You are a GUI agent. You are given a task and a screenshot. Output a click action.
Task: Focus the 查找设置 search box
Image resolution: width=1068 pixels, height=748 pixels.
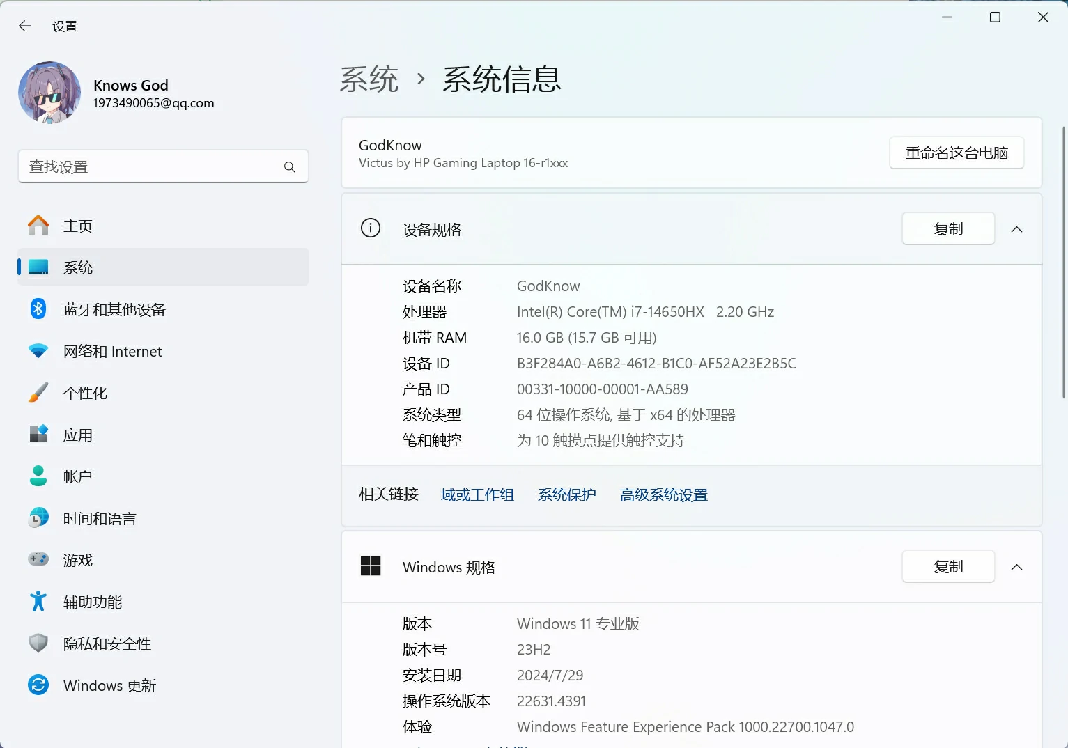click(163, 166)
